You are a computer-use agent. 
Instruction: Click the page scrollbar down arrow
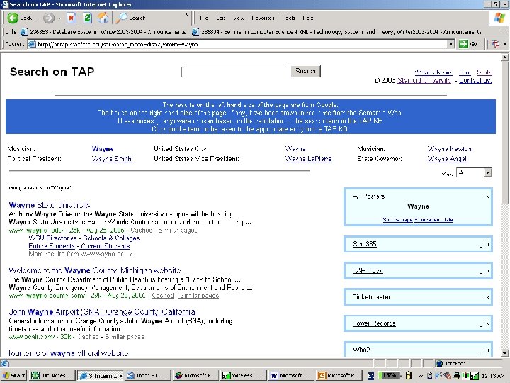(504, 353)
